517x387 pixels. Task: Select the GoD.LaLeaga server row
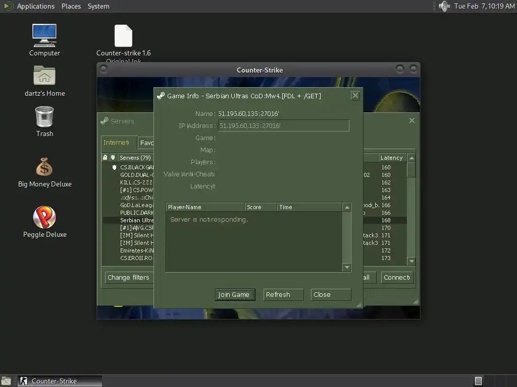click(128, 205)
